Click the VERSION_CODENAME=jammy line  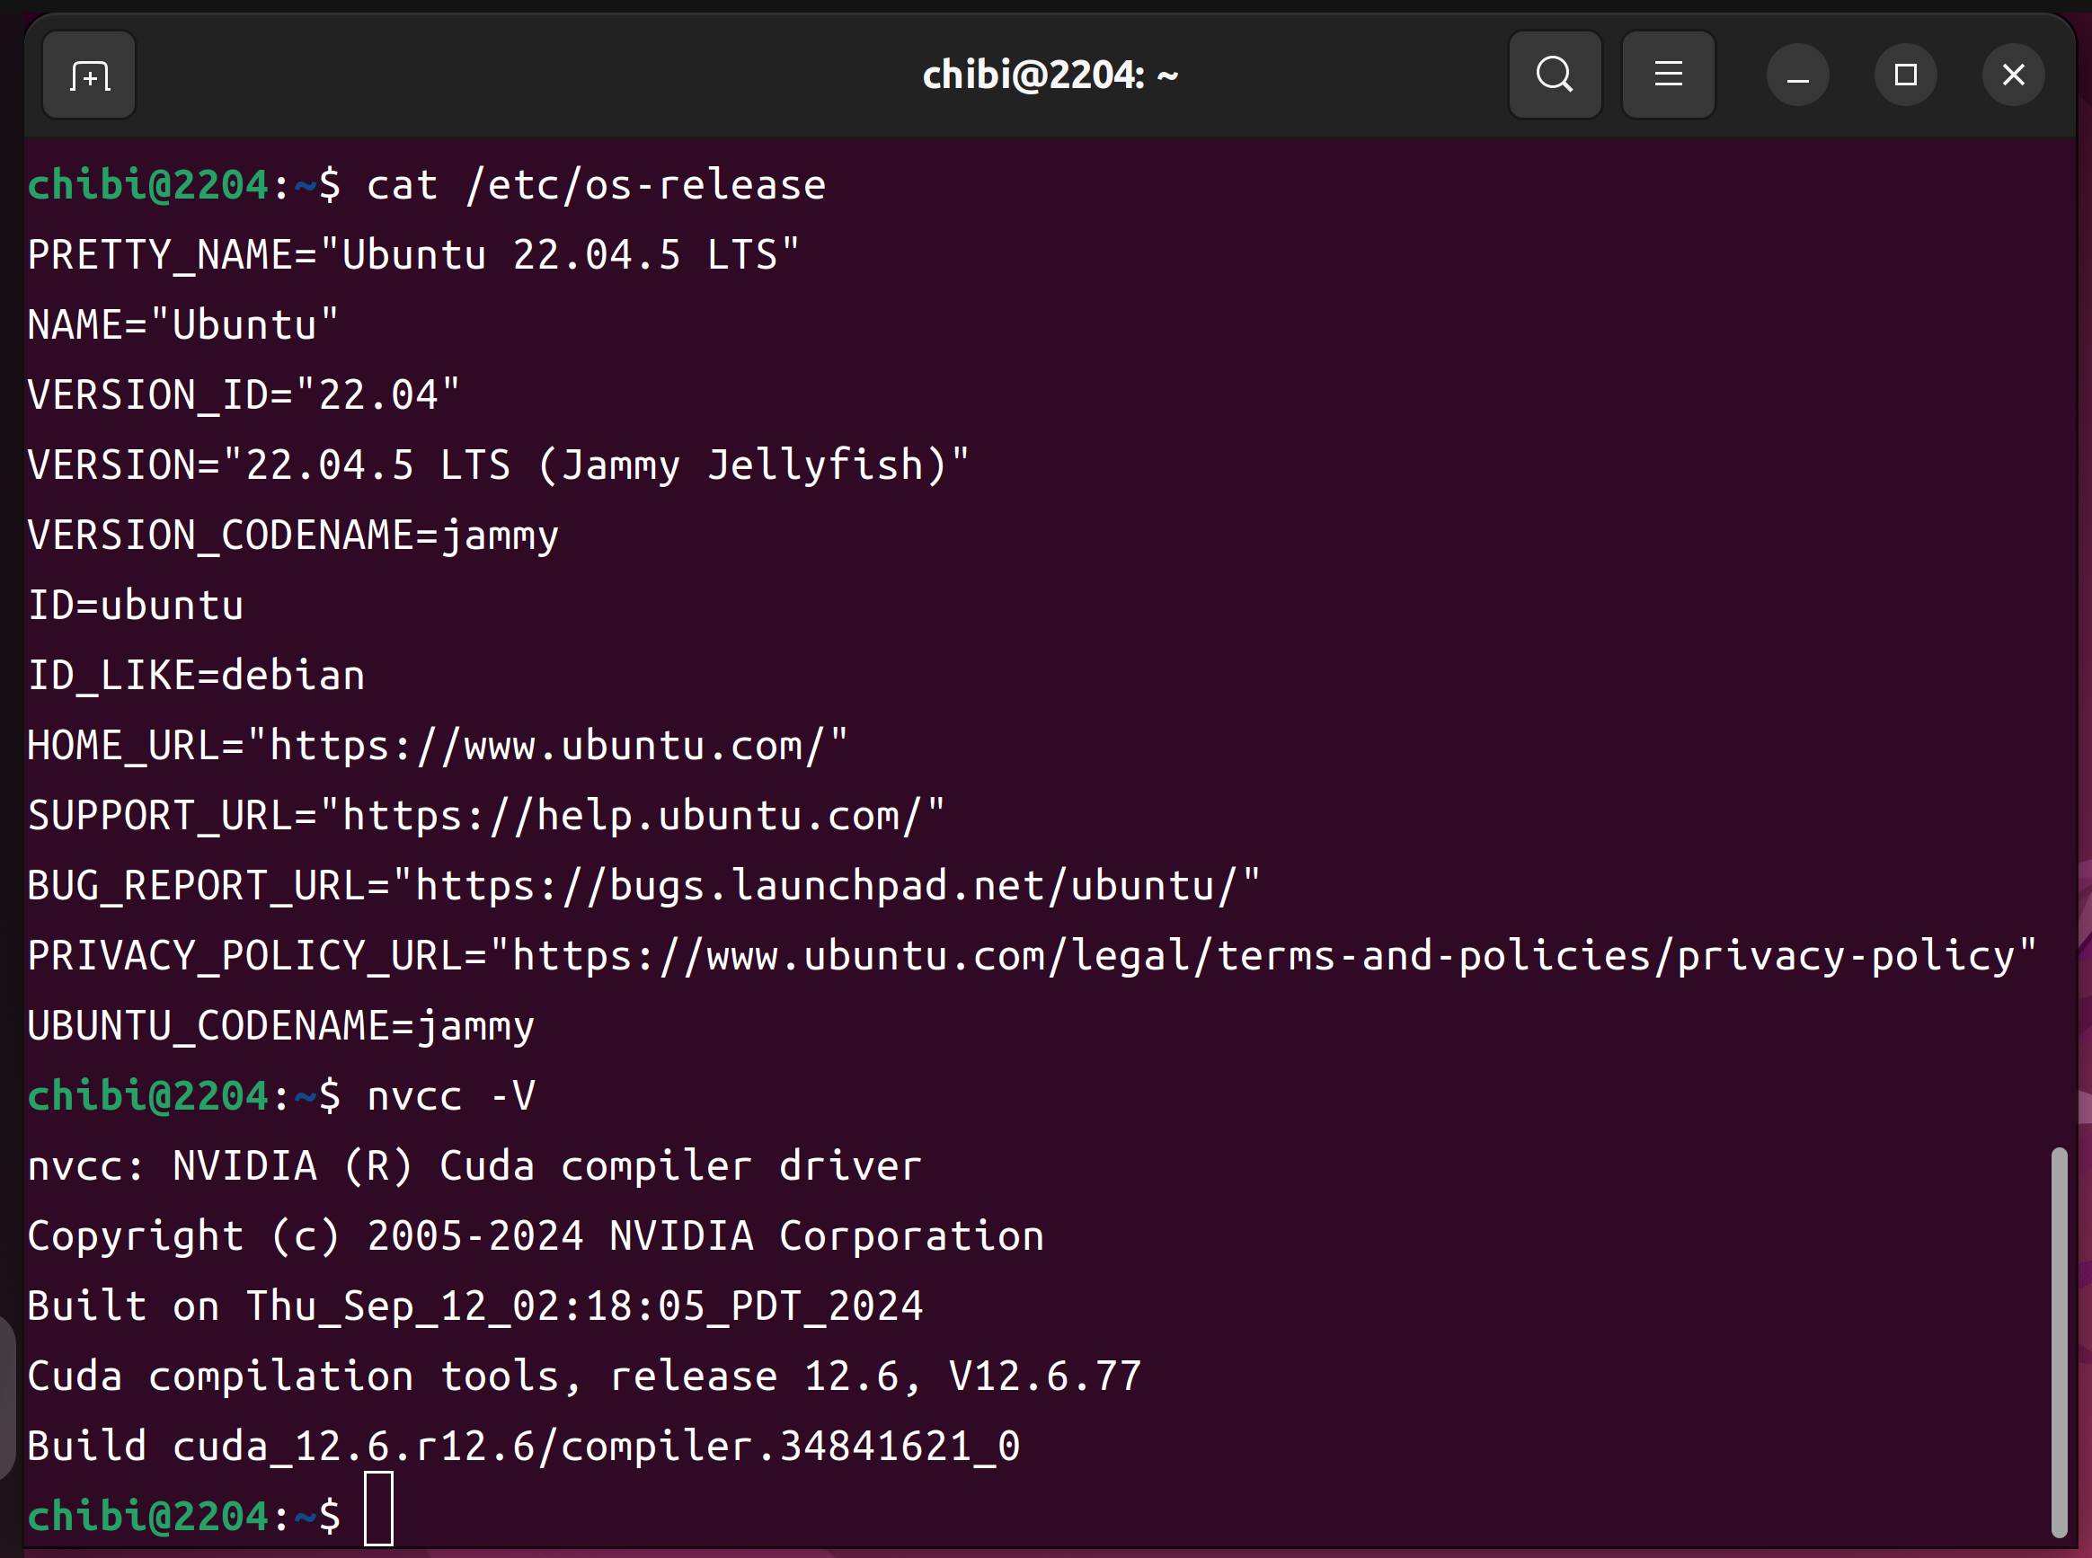coord(292,536)
